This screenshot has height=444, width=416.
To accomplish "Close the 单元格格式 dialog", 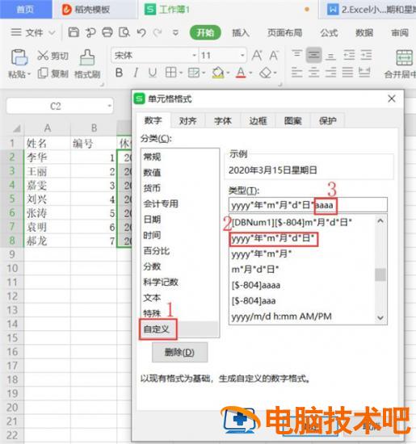I will click(392, 98).
